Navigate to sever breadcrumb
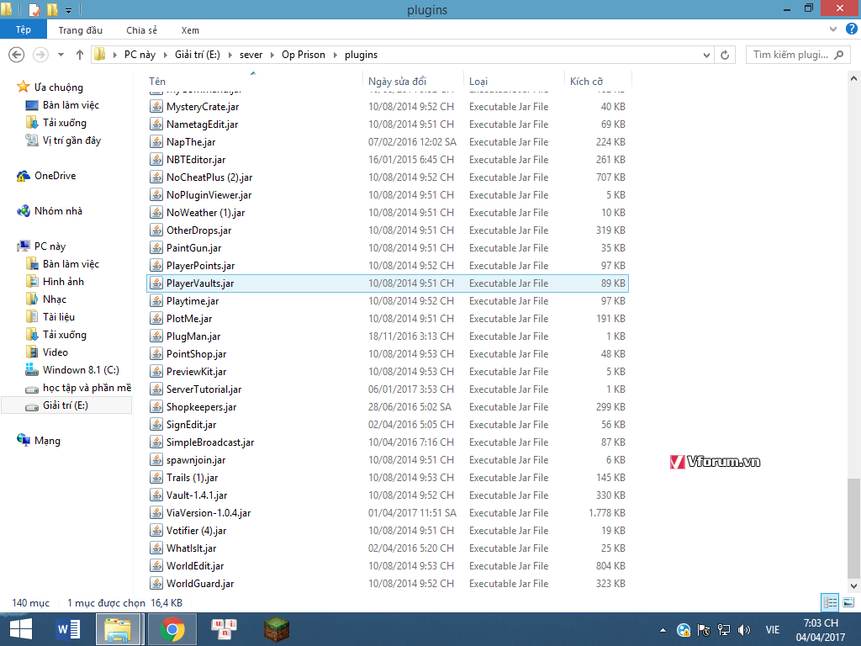861x646 pixels. [251, 55]
